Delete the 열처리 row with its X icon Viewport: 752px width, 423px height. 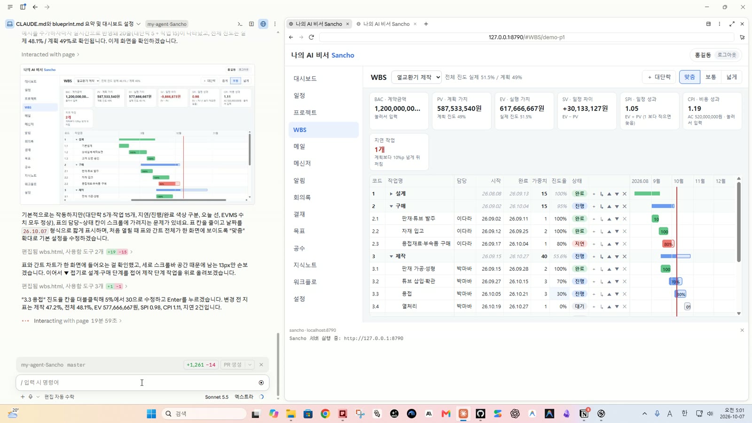pyautogui.click(x=625, y=306)
